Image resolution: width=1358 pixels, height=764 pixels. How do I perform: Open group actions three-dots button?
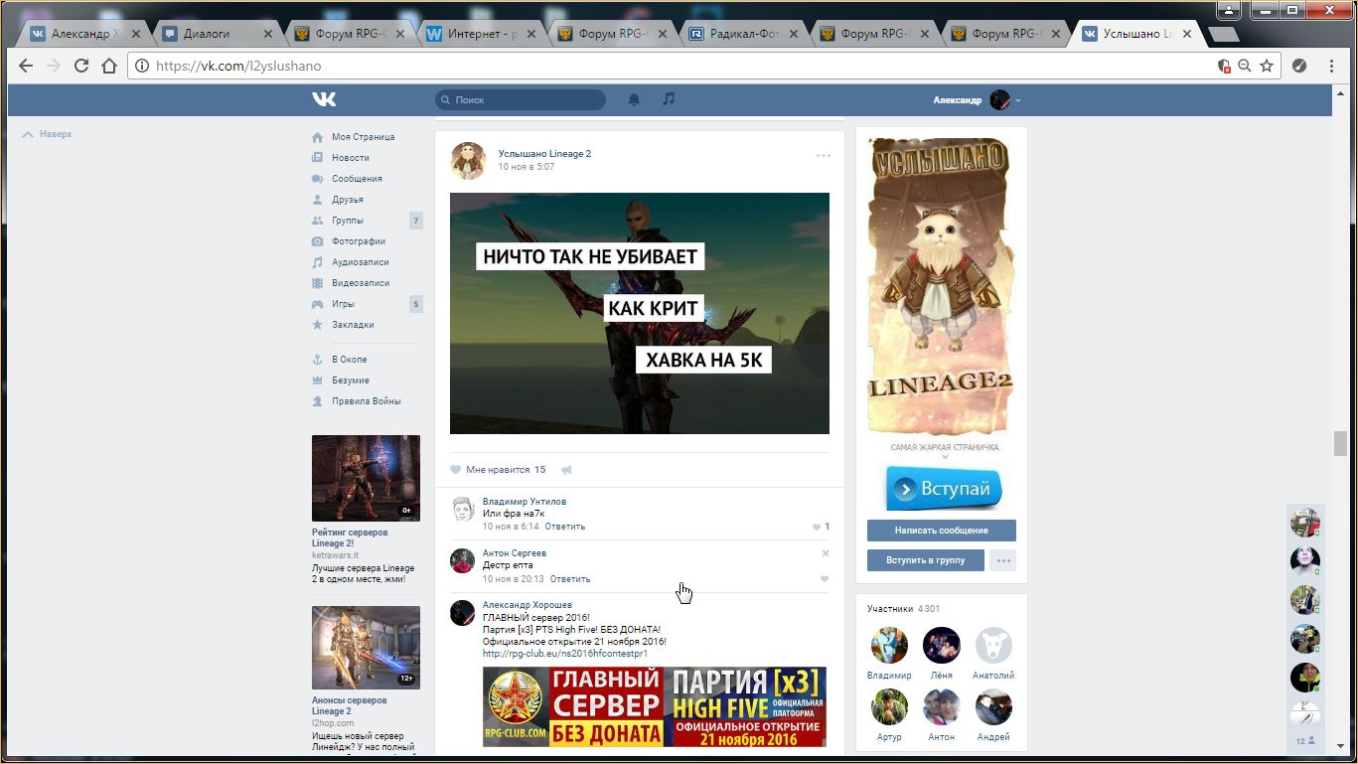(x=1003, y=560)
